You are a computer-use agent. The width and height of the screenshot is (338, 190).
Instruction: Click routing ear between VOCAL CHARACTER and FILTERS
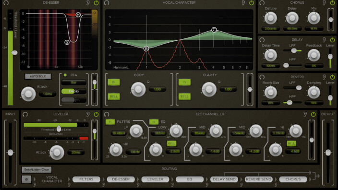(69, 185)
